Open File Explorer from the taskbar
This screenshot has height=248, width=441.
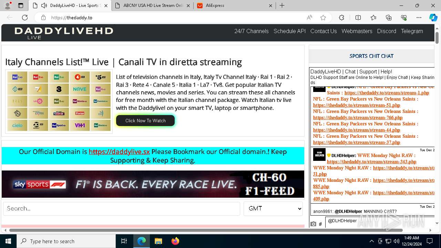tap(158, 241)
